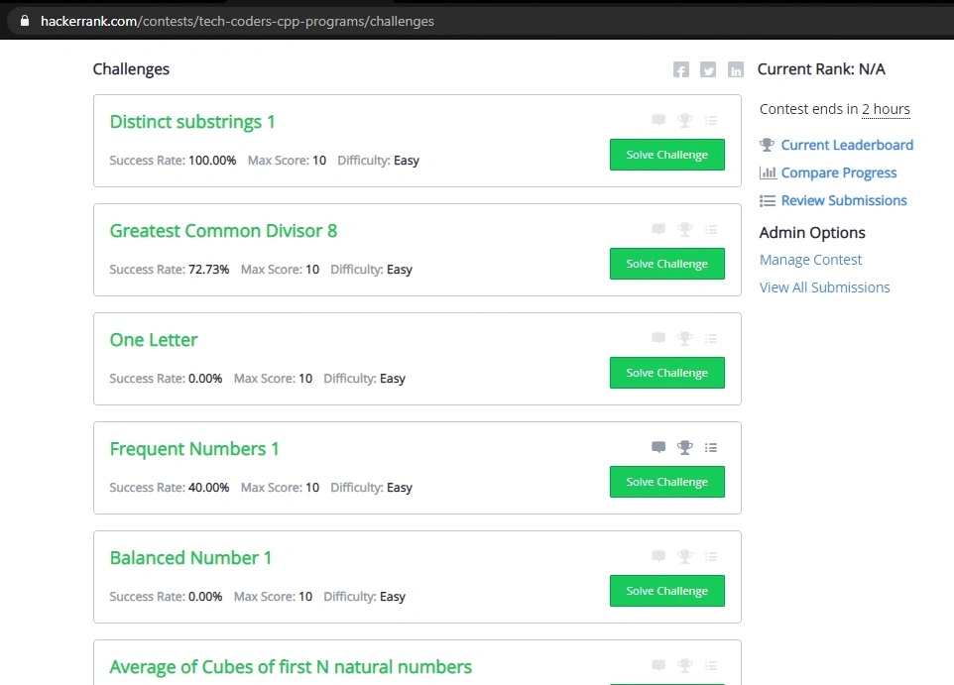Image resolution: width=954 pixels, height=685 pixels.
Task: Share contest via the Facebook icon
Action: pos(681,70)
